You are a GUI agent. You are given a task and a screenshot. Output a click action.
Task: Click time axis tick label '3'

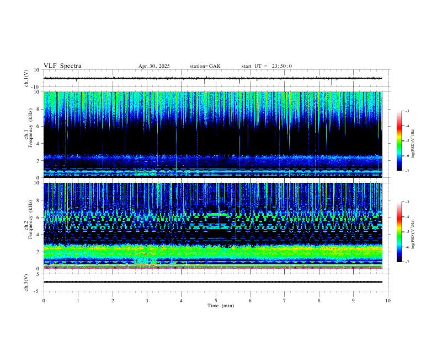coord(147,301)
